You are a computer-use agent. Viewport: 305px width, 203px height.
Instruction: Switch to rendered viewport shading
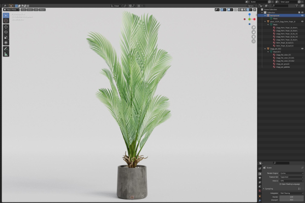(248, 10)
